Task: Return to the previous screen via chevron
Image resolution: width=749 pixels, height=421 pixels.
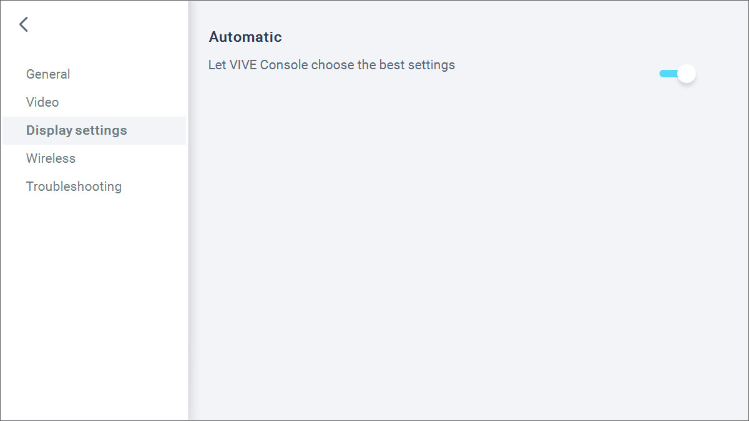Action: 24,24
